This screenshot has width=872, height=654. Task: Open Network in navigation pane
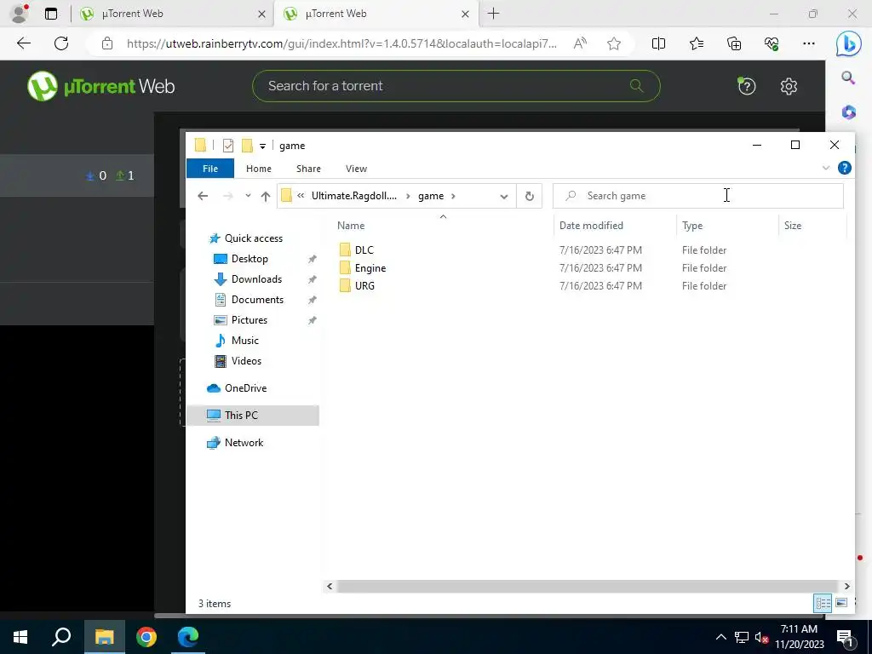(x=244, y=443)
